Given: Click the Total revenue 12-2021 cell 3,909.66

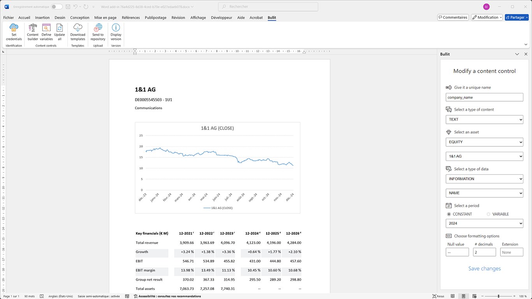Looking at the screenshot, I should click(187, 243).
